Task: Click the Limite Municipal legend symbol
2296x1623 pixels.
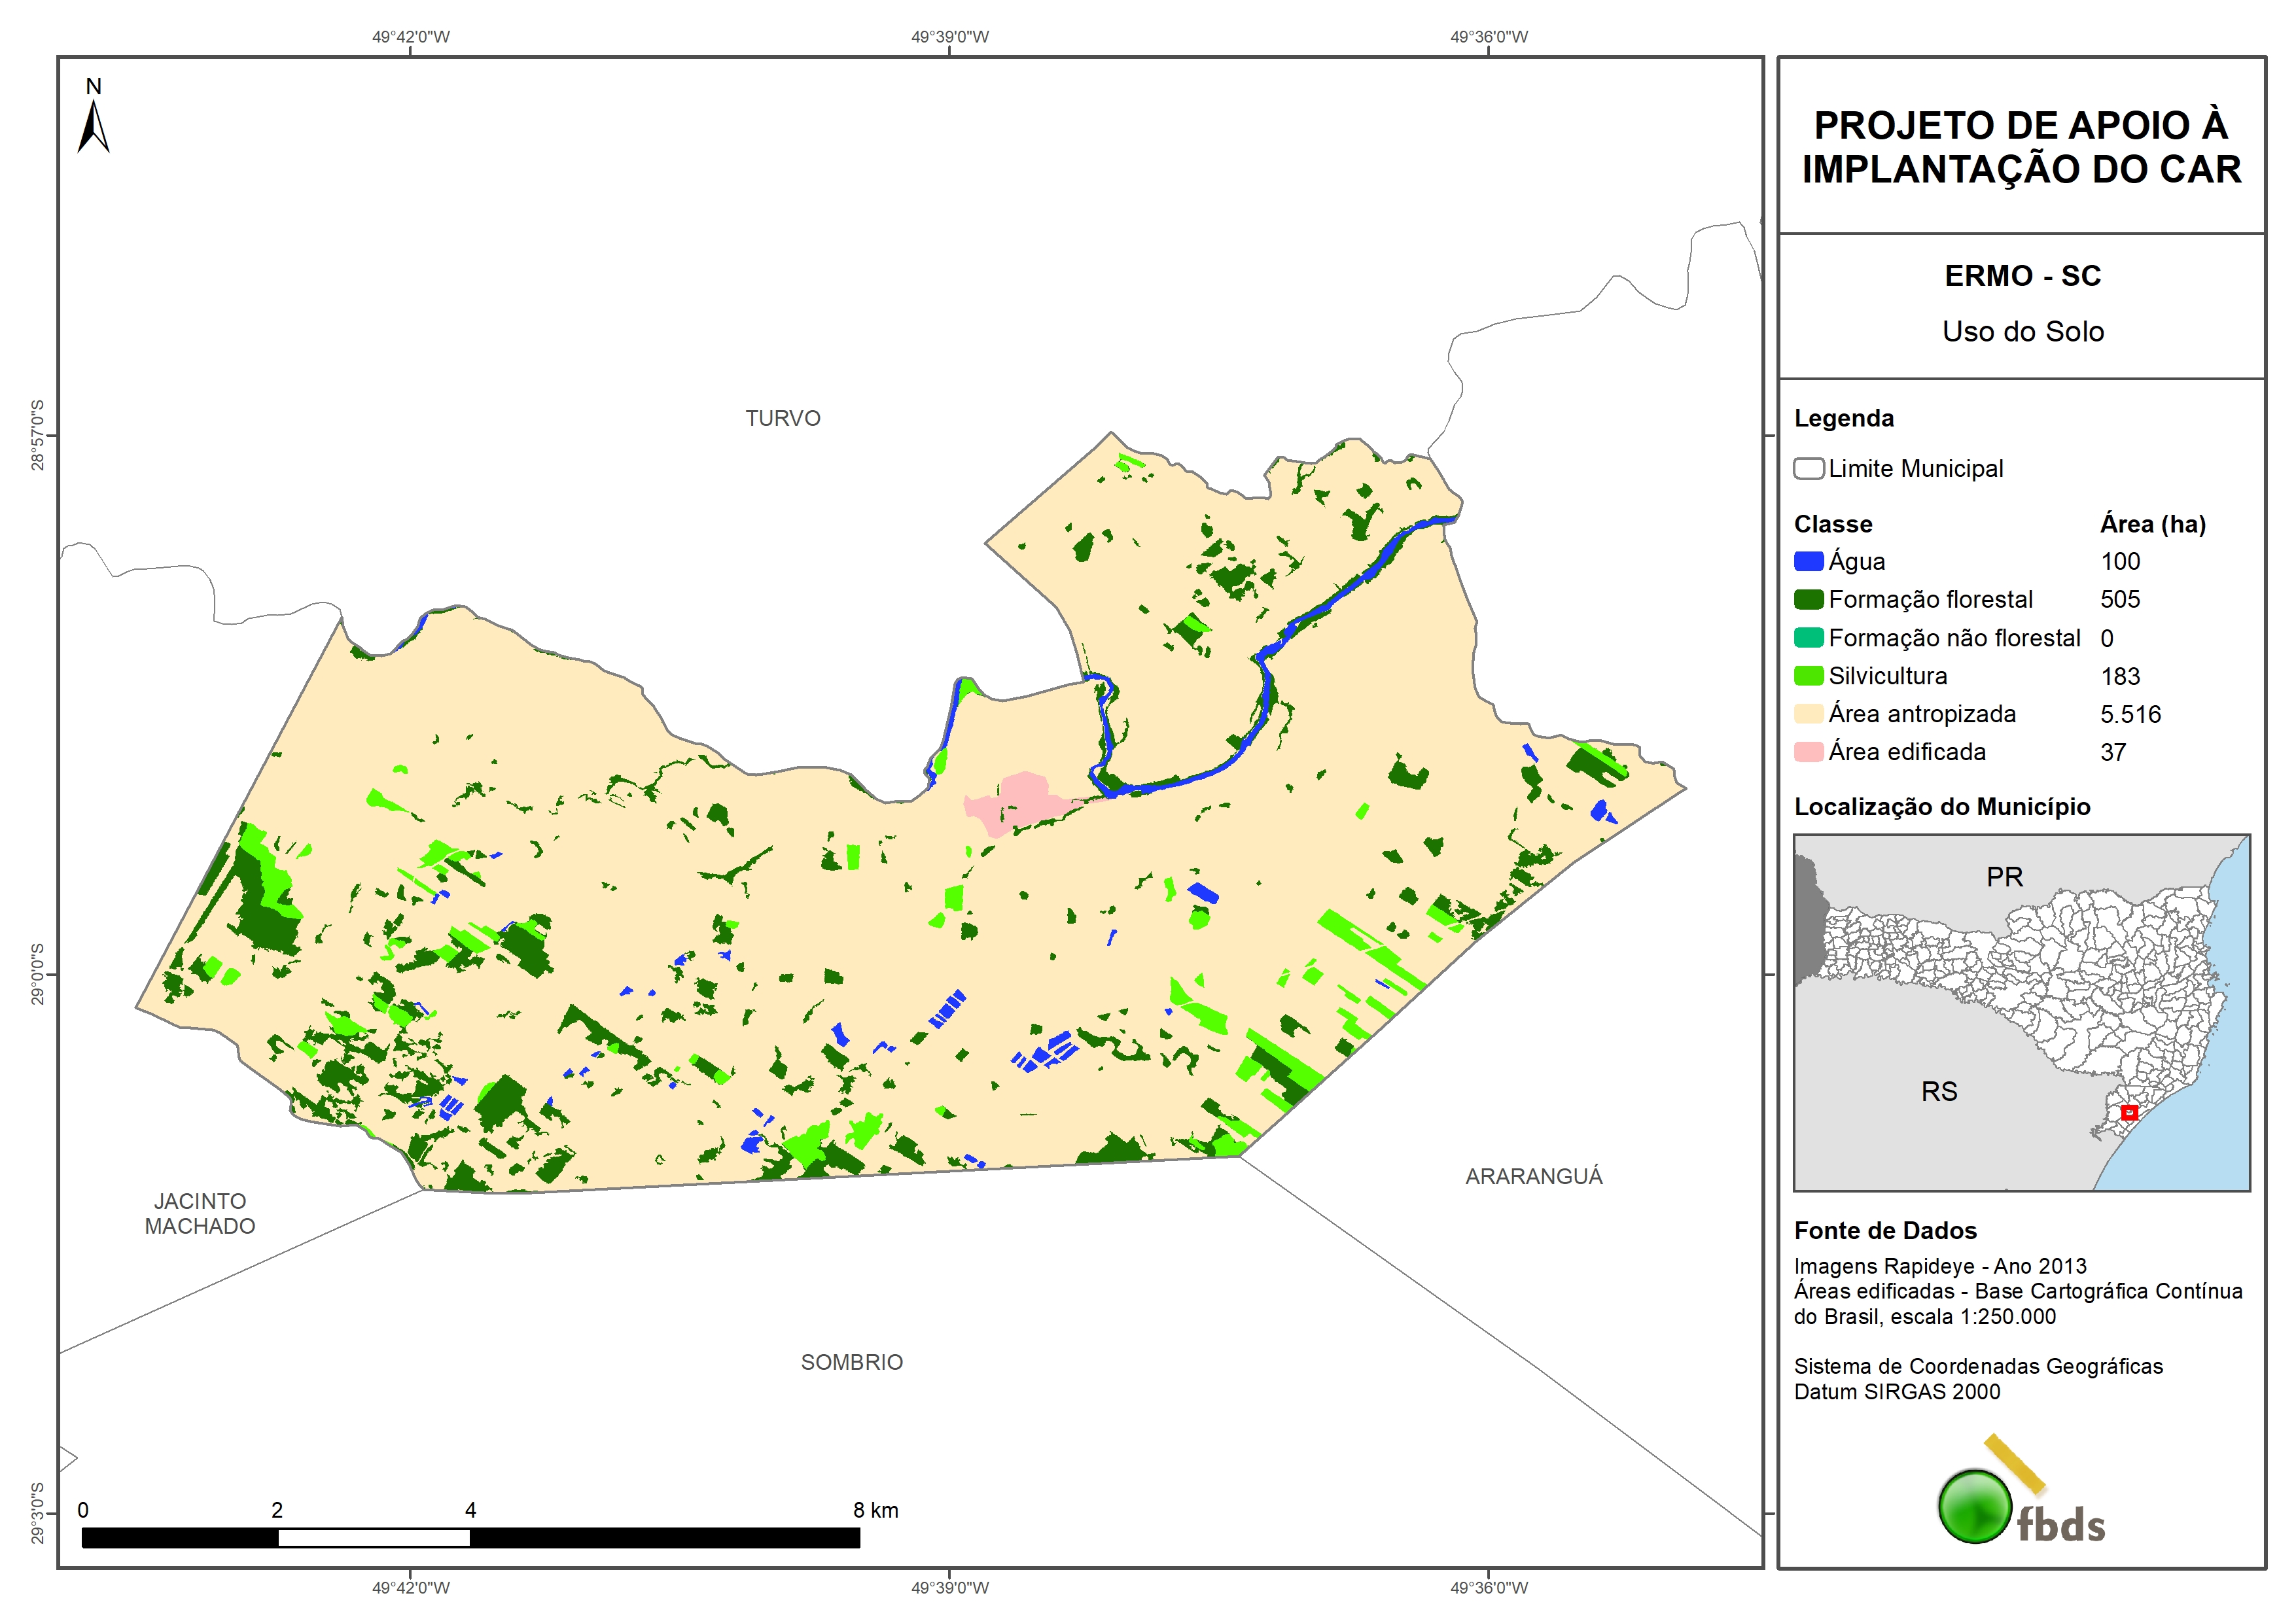Action: tap(1808, 468)
